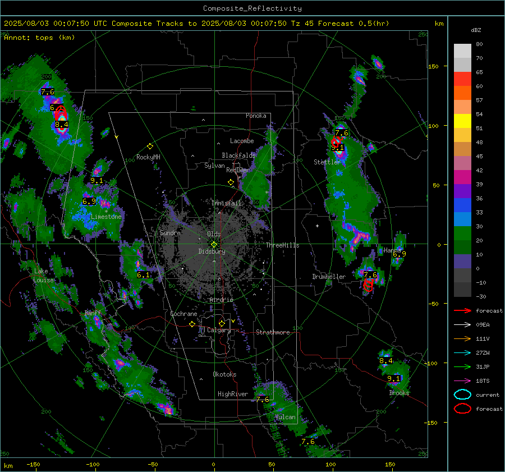
Task: Click the Banff label
Action: 93,313
